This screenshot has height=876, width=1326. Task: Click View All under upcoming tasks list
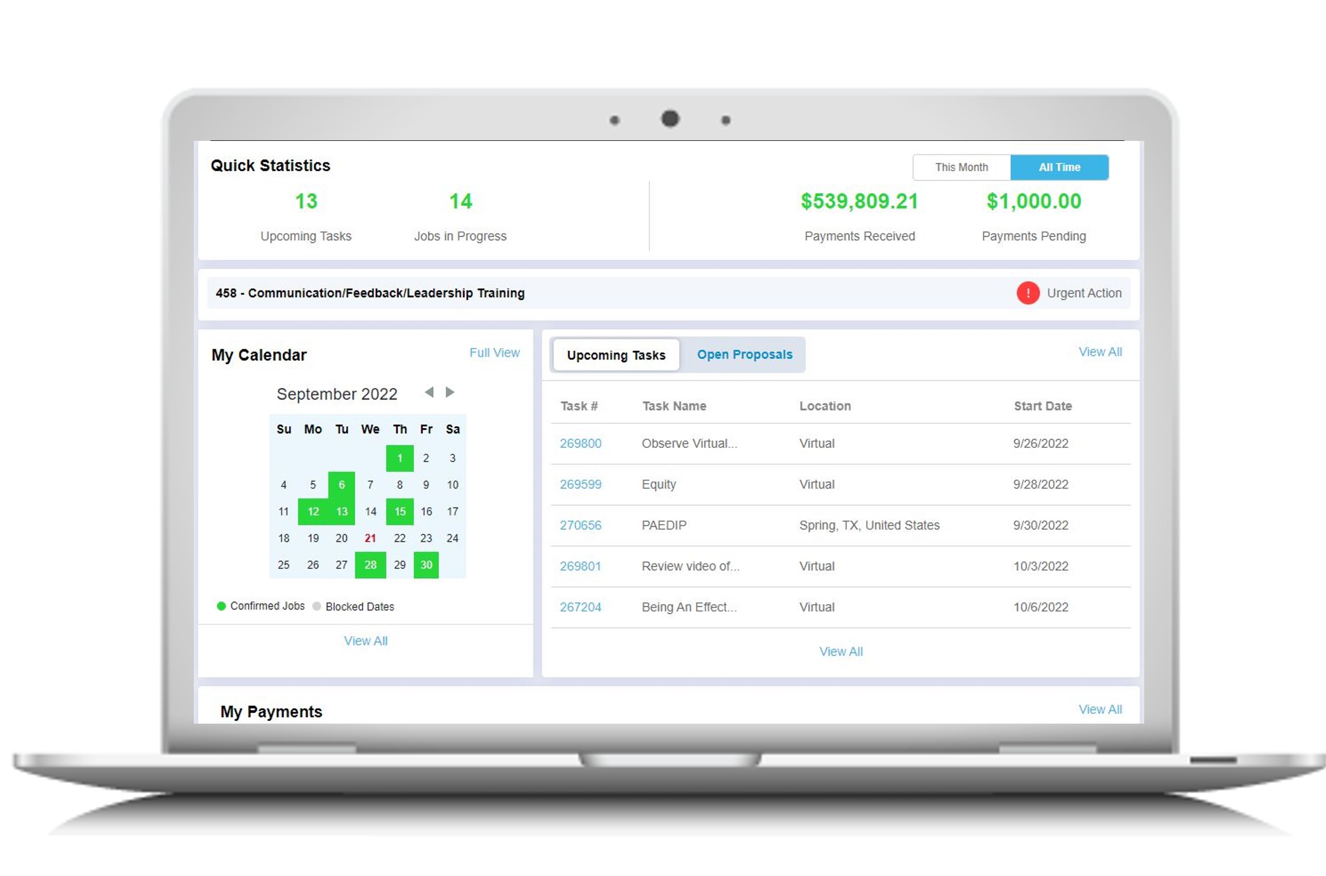[x=841, y=651]
